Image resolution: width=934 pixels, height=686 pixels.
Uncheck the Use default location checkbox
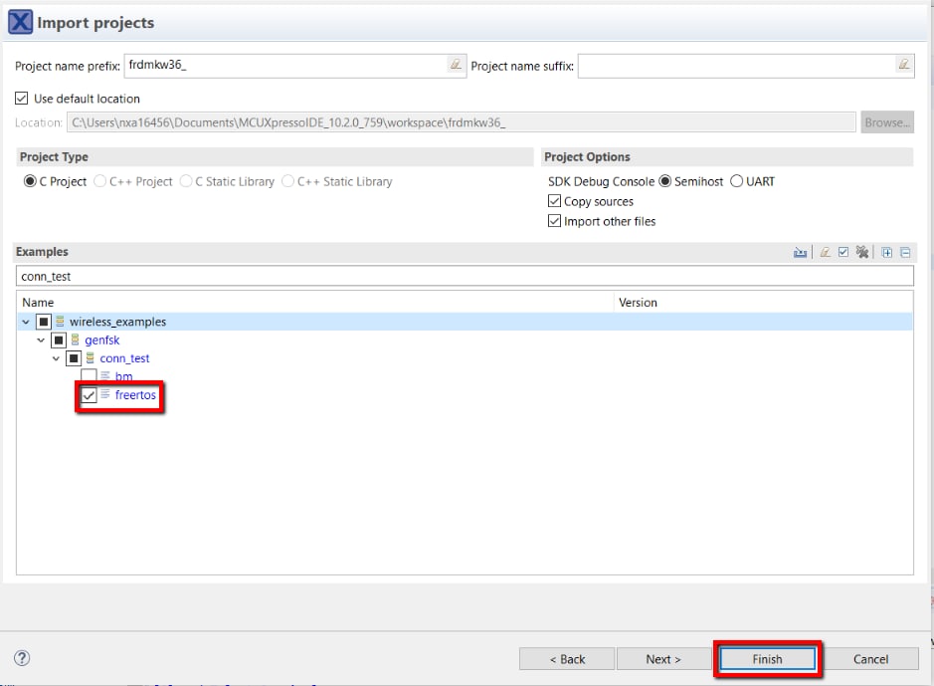pyautogui.click(x=22, y=99)
